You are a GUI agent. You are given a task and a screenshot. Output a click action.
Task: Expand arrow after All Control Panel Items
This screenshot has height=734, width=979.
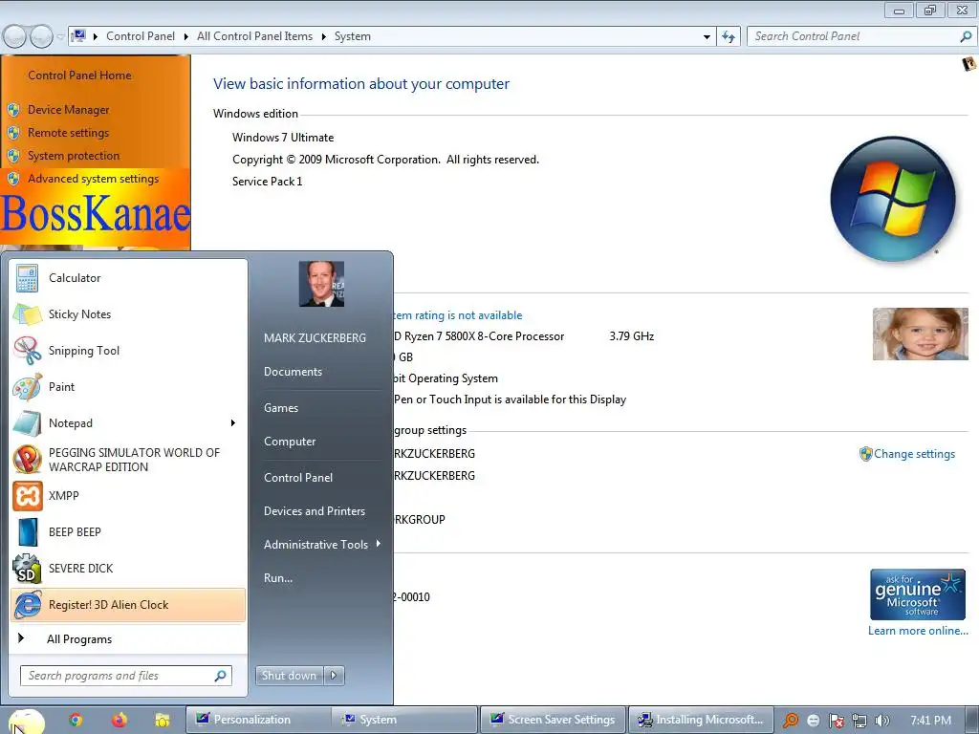[323, 36]
